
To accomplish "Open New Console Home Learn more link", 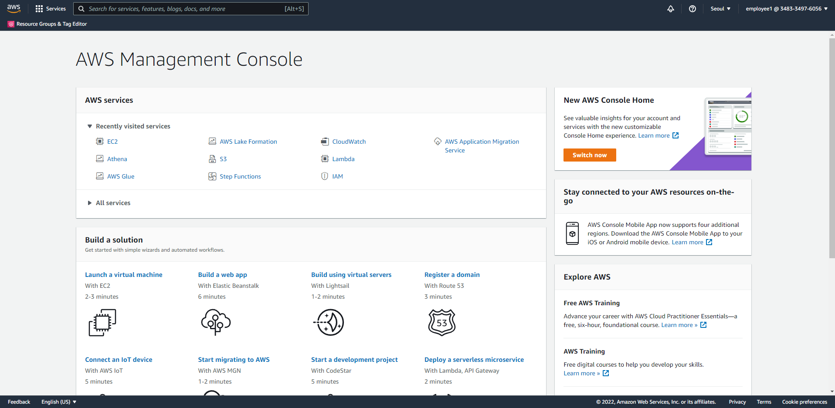I will [x=658, y=135].
